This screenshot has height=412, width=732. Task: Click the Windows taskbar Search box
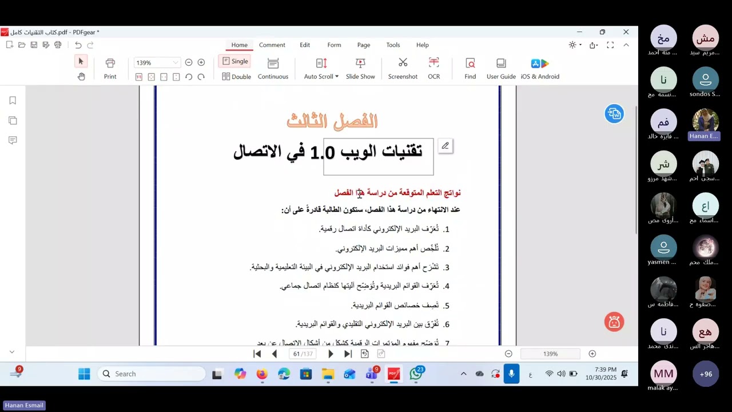(x=151, y=374)
